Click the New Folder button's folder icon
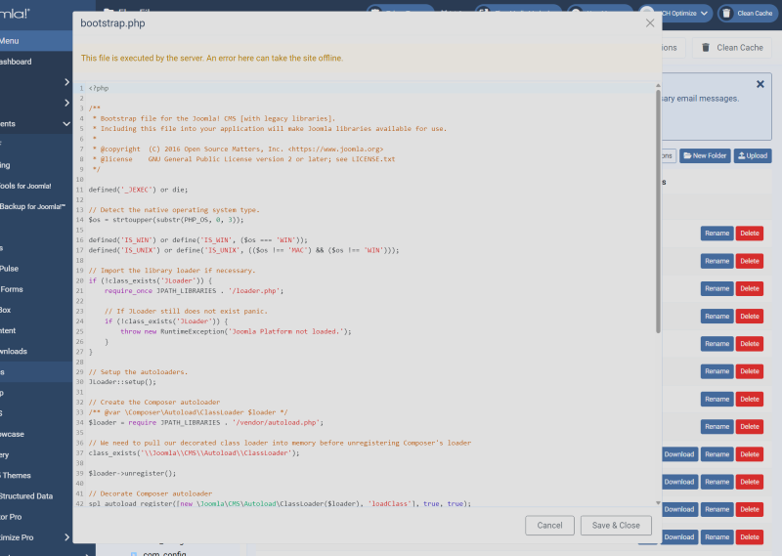 coord(687,155)
